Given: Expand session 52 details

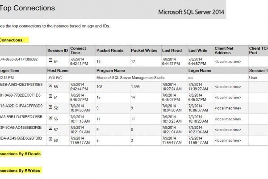Looking at the screenshot, I should 50,107.
